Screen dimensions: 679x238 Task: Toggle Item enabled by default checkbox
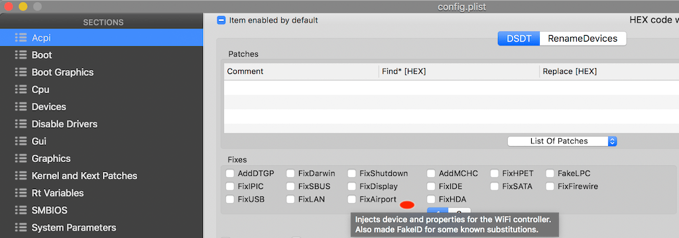point(221,20)
